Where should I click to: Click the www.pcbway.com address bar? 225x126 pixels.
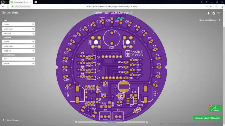tap(22, 6)
